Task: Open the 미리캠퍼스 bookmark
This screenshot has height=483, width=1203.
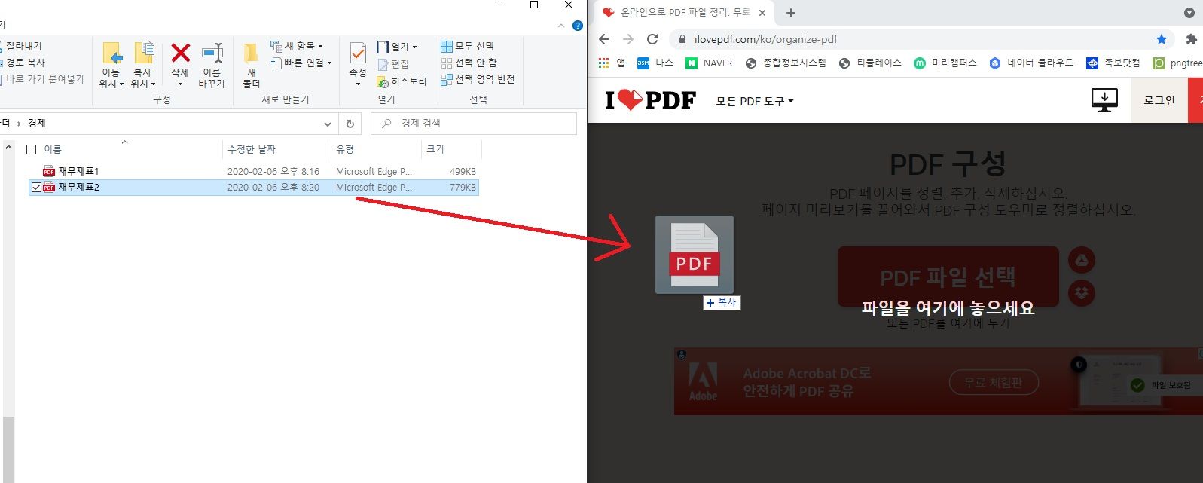Action: point(945,63)
